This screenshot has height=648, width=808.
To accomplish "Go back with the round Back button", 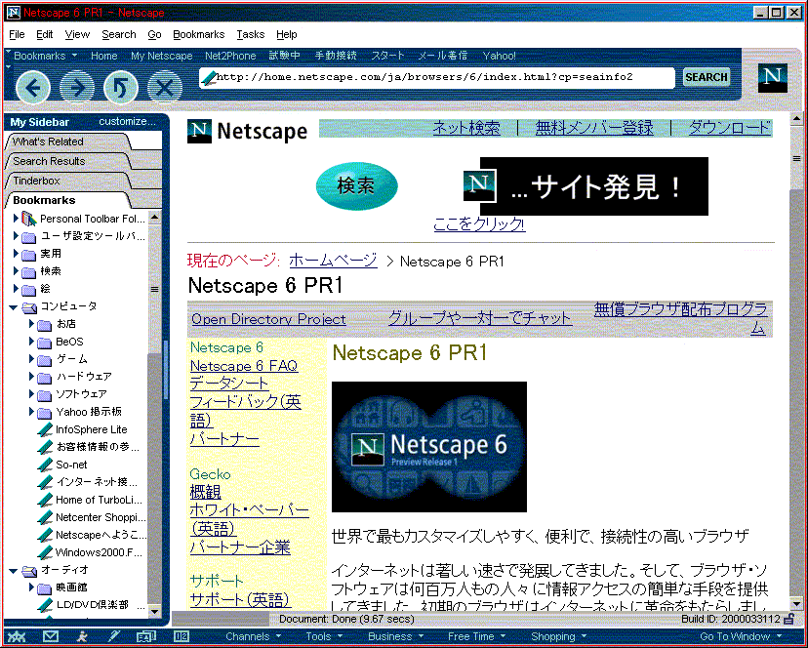I will (x=33, y=87).
